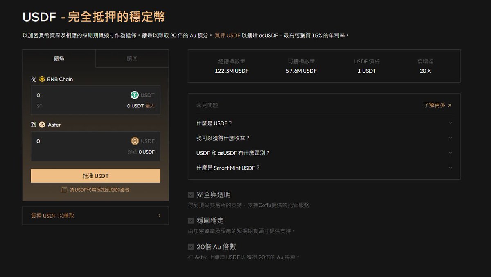Click the green USDT token icon
The height and width of the screenshot is (277, 491).
135,95
